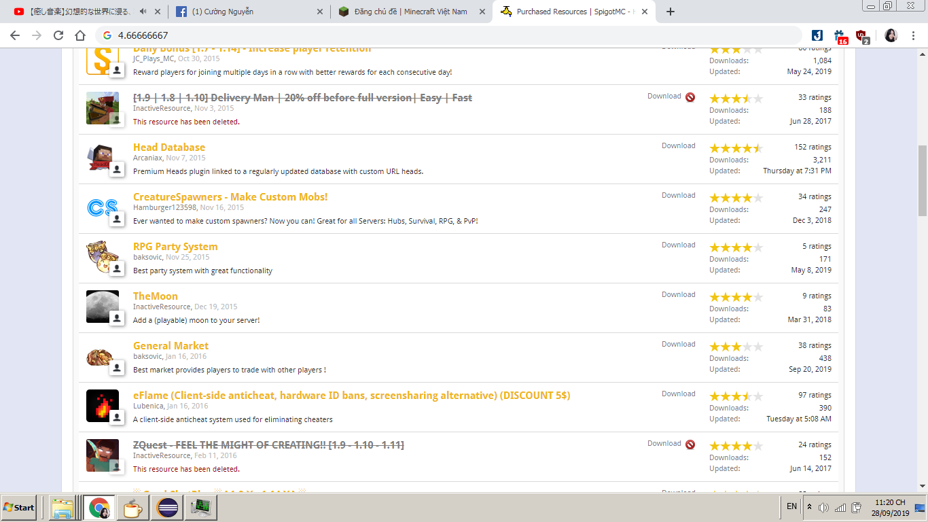The image size is (928, 522).
Task: Click the Chrome icon in taskbar
Action: coord(99,507)
